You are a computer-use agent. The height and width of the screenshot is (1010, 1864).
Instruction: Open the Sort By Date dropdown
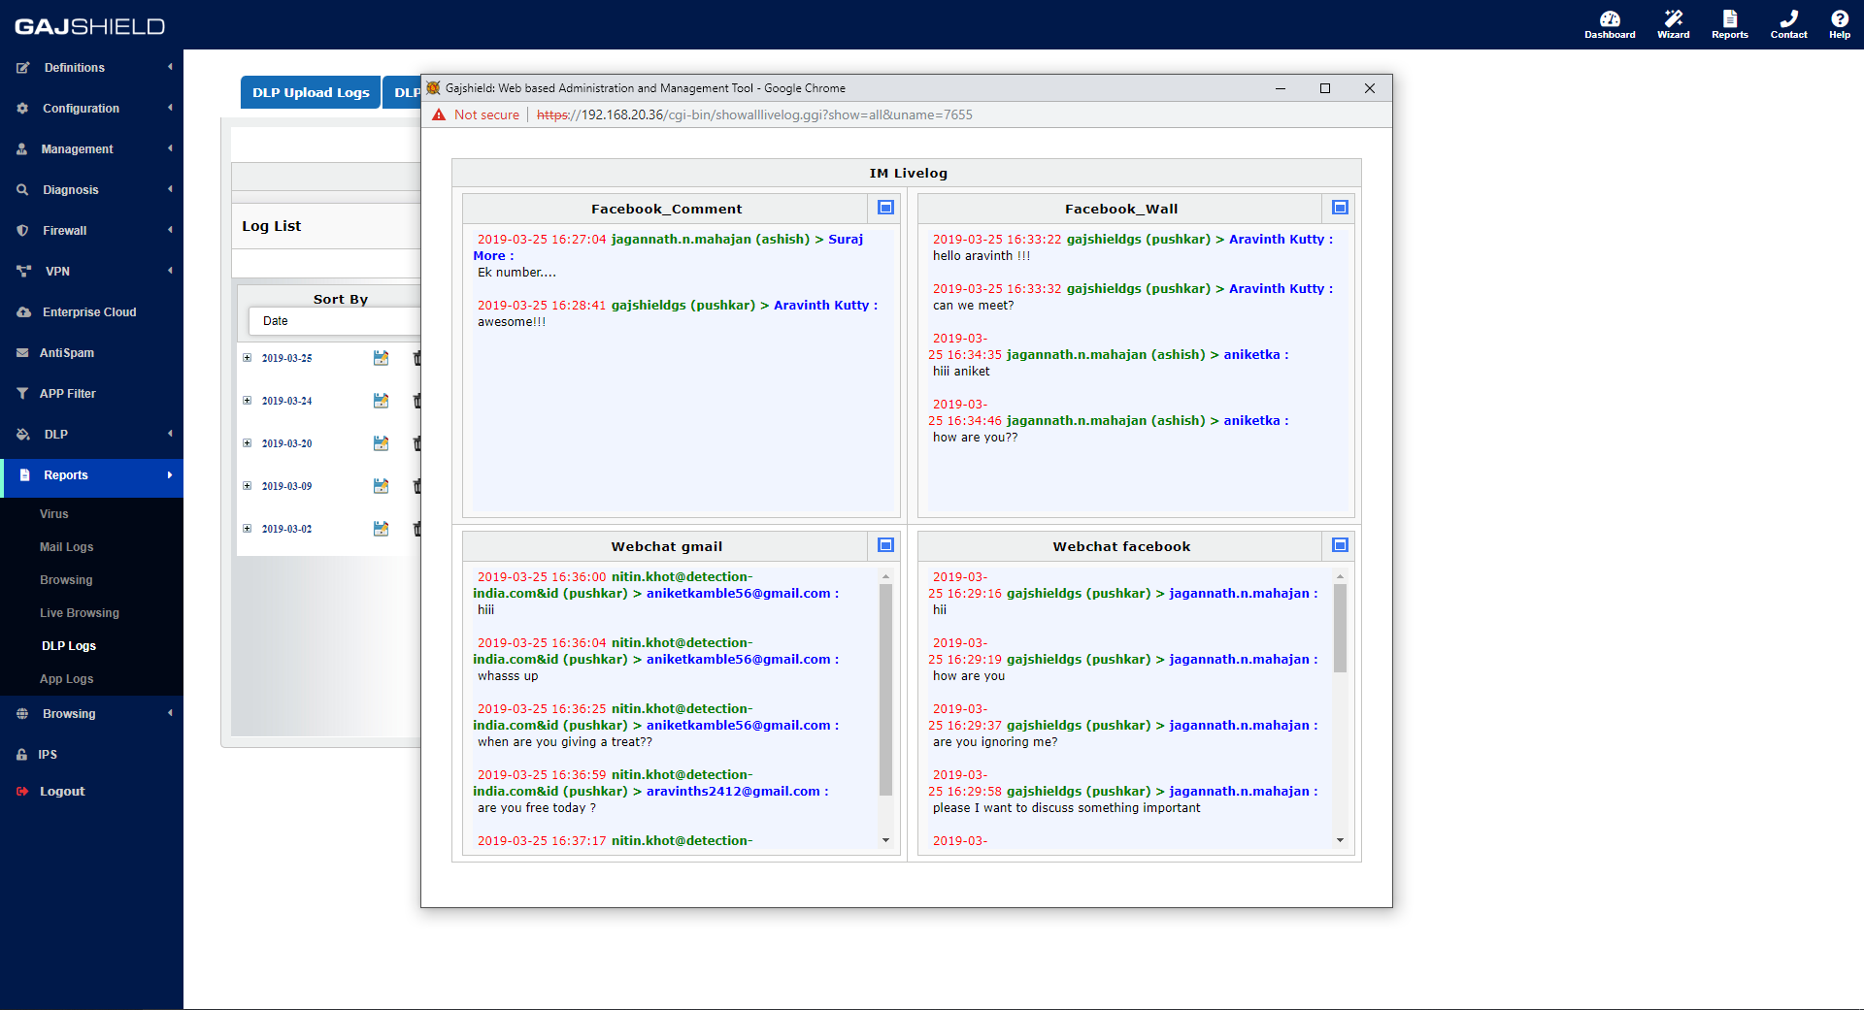tap(335, 321)
